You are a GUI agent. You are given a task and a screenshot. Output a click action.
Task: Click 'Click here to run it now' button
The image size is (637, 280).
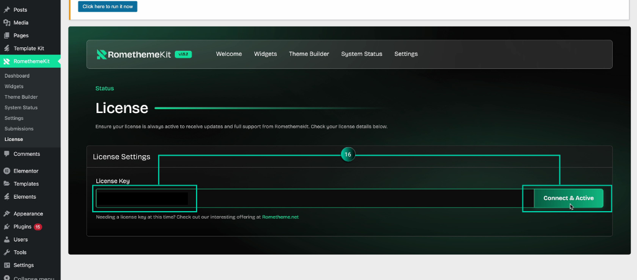point(108,6)
